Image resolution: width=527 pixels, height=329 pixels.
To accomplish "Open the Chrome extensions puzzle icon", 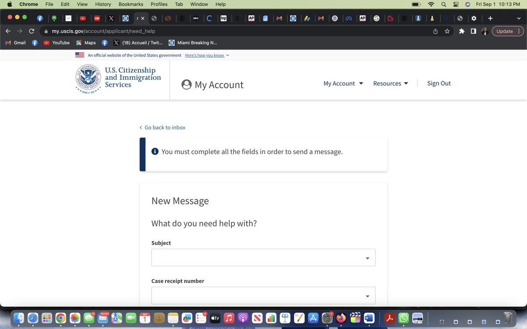I will click(462, 32).
